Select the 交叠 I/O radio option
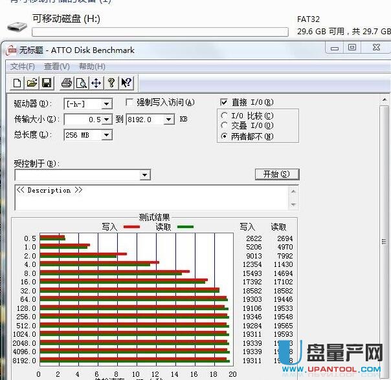 (225, 126)
